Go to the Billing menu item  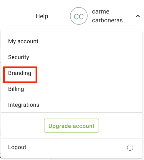[16, 89]
